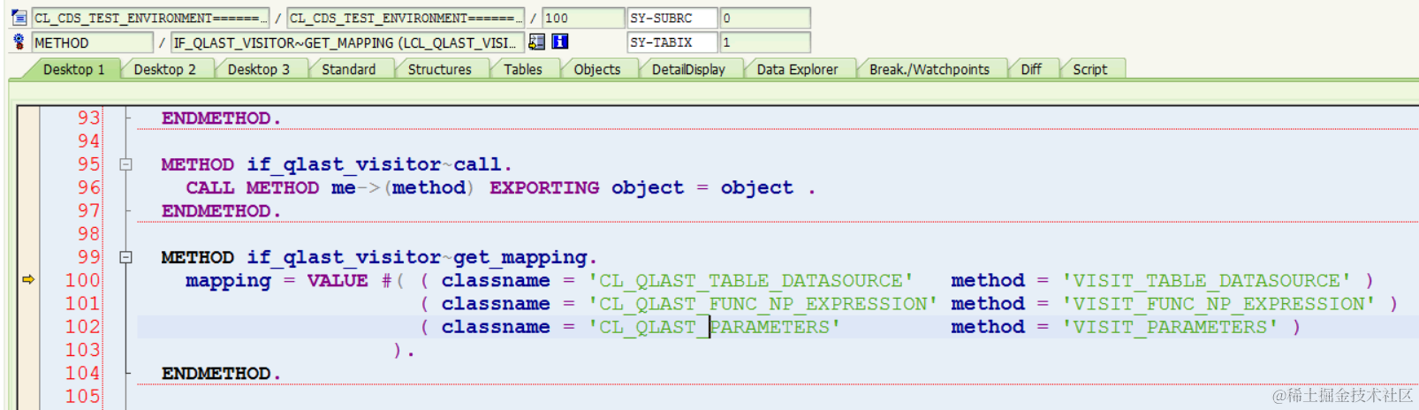The height and width of the screenshot is (410, 1419).
Task: Switch to the Script tab
Action: coord(1089,69)
